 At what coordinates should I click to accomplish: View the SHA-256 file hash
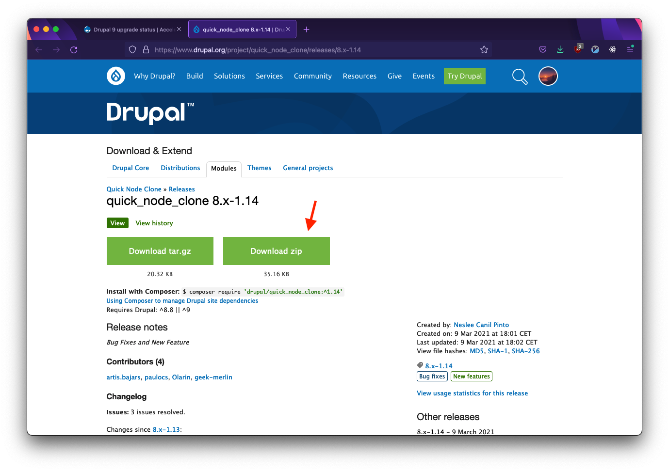(526, 351)
